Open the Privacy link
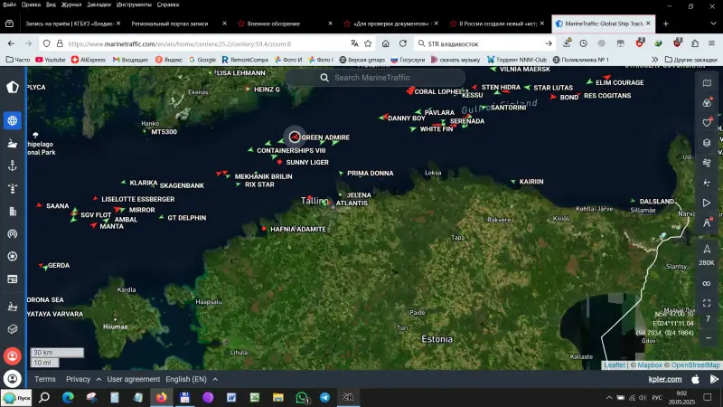 click(x=78, y=379)
